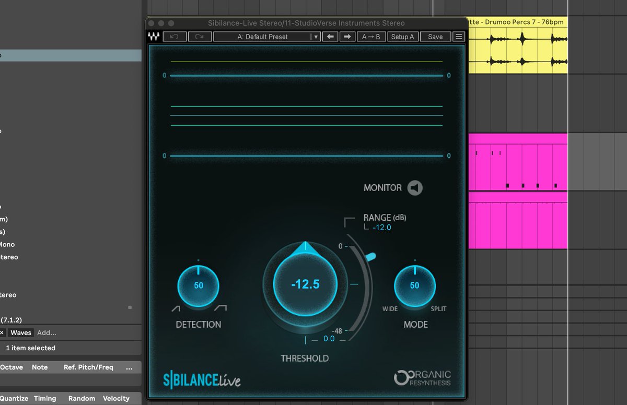Open the ... more columns option

coord(129,367)
